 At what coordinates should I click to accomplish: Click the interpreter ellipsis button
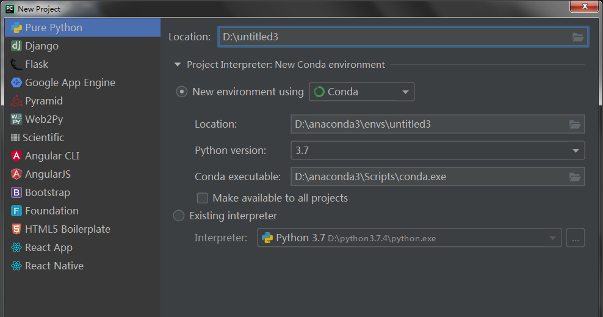pyautogui.click(x=575, y=238)
